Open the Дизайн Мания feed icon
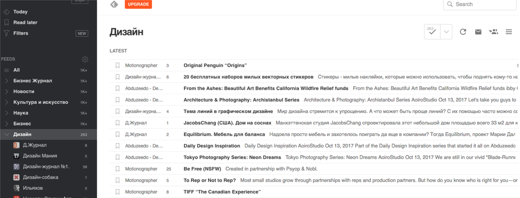Screen dimensions: 520x198 (x=16, y=156)
